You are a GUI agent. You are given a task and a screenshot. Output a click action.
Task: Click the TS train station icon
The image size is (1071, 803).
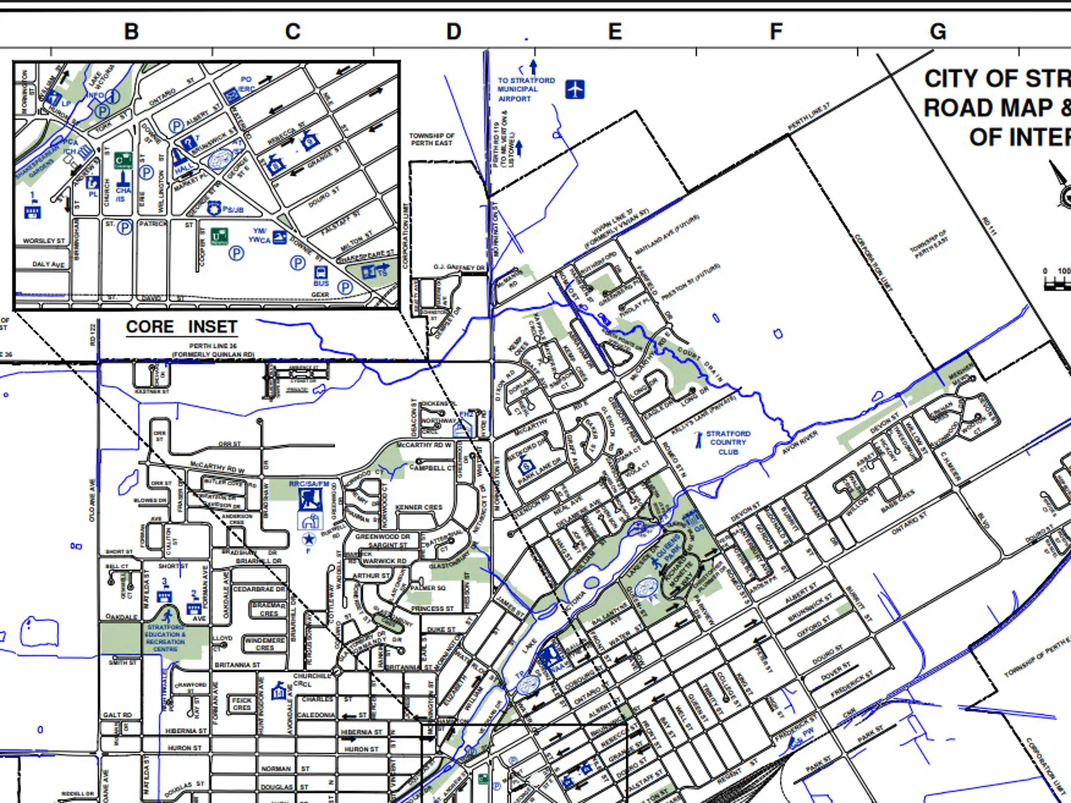click(369, 272)
